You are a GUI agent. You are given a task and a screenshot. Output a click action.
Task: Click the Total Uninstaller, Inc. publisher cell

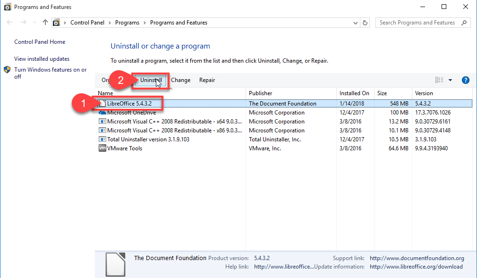[275, 139]
